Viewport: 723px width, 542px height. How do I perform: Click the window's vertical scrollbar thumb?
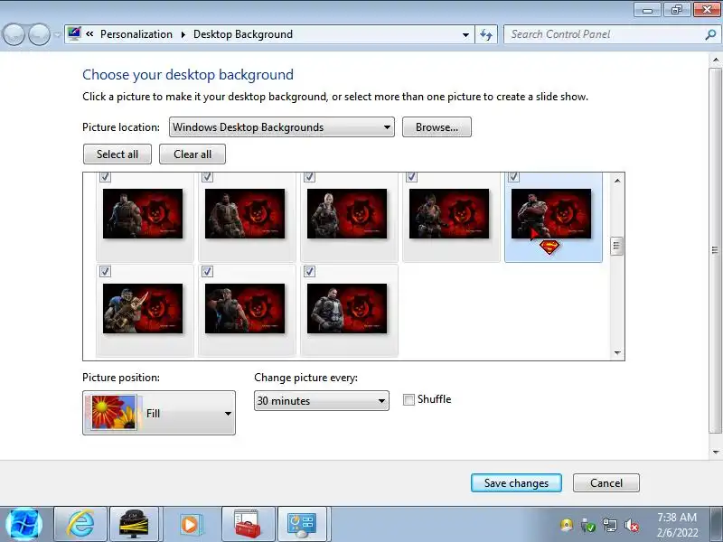716,250
